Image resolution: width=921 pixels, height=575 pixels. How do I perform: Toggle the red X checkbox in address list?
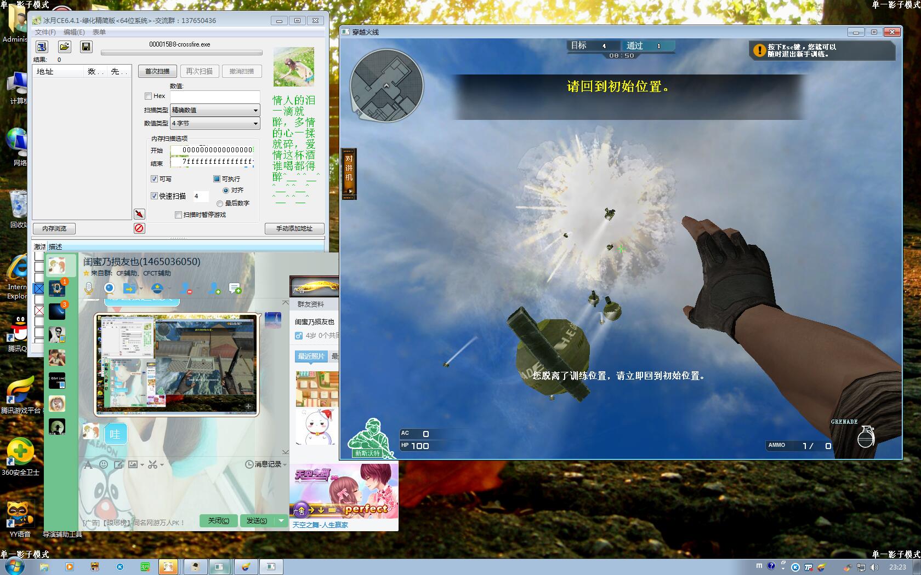(x=39, y=311)
